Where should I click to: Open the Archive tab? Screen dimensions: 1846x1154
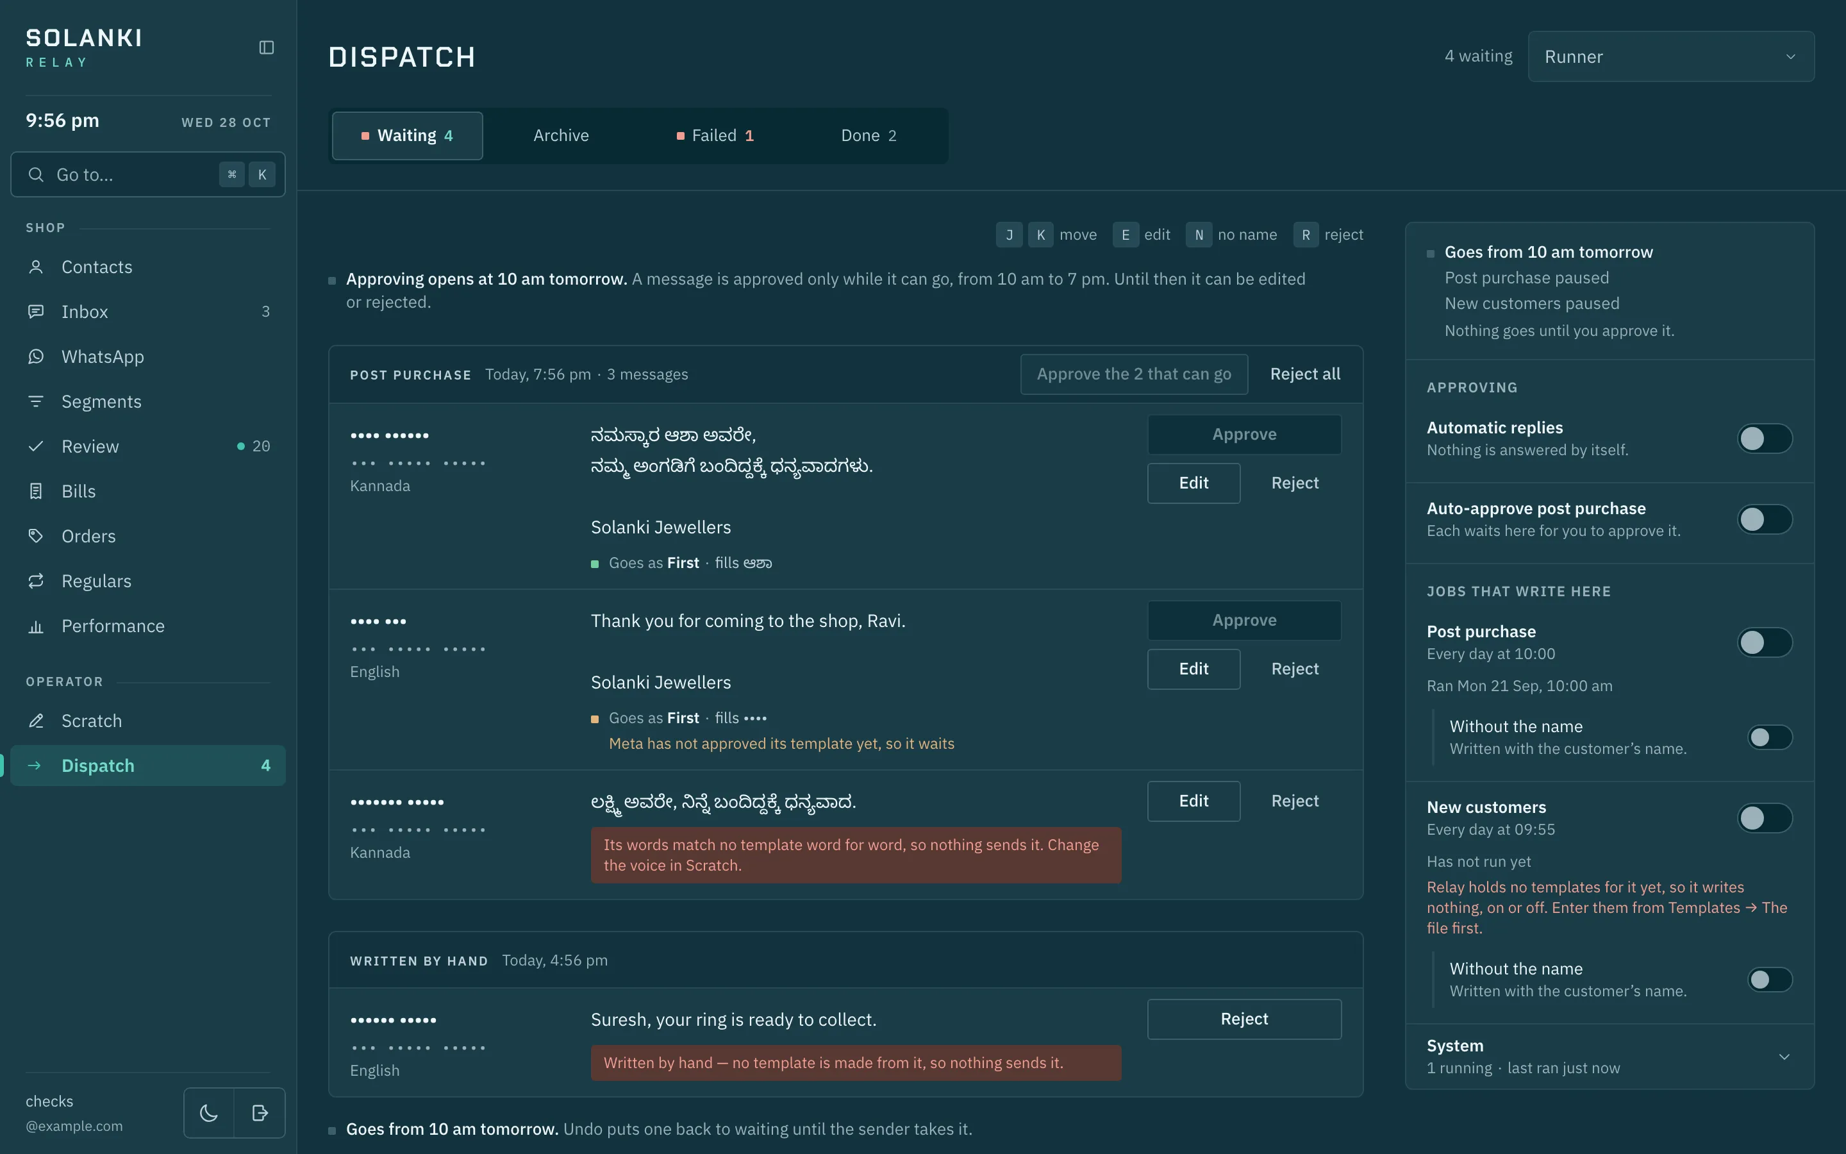pyautogui.click(x=561, y=136)
